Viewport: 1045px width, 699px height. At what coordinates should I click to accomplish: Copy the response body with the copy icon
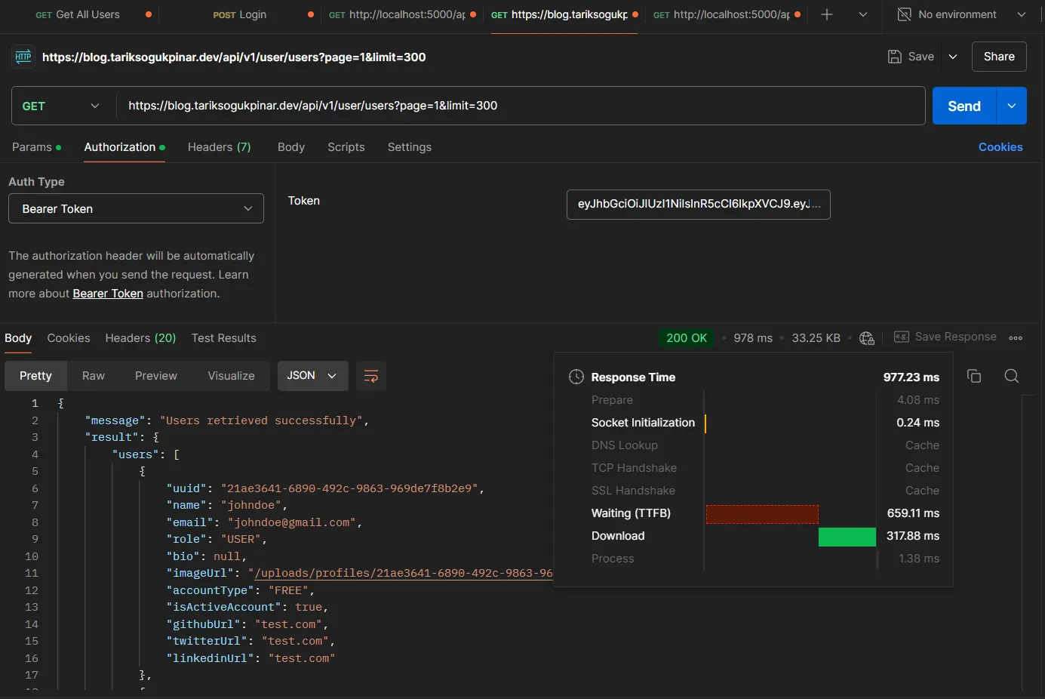coord(974,376)
